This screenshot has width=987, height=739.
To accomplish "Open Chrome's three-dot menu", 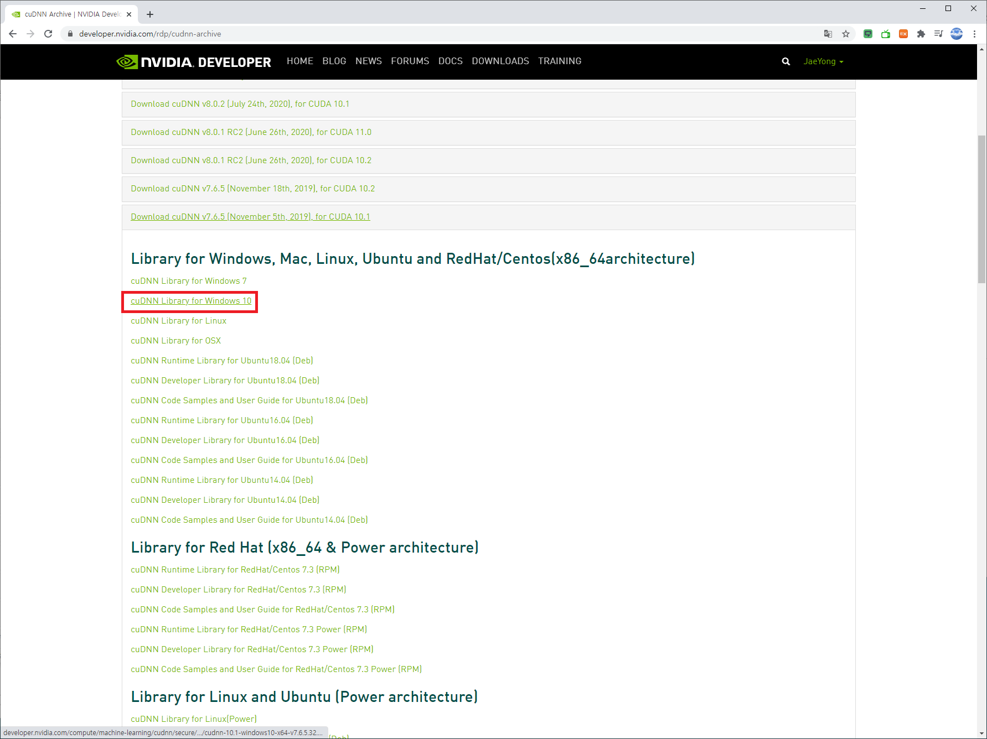I will point(974,34).
